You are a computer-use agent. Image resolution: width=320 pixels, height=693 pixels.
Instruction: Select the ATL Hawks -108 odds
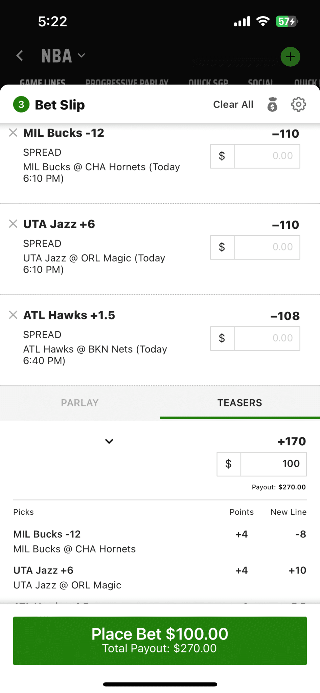coord(285,315)
